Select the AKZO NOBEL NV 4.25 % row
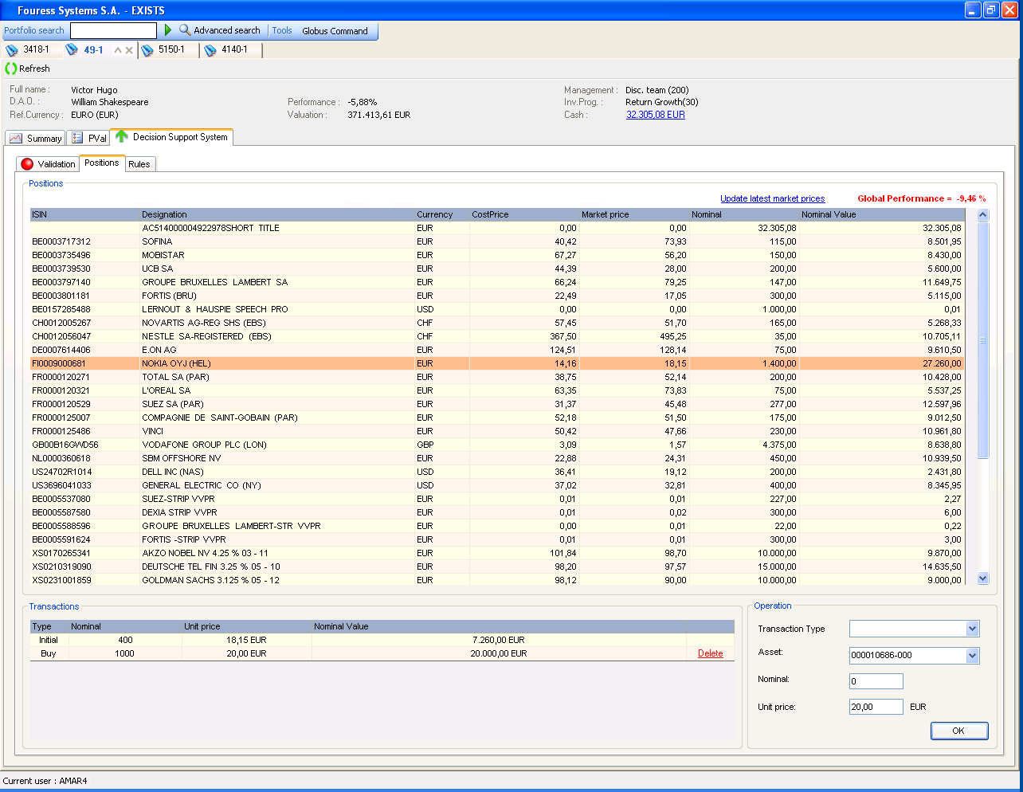This screenshot has height=792, width=1023. pos(497,553)
